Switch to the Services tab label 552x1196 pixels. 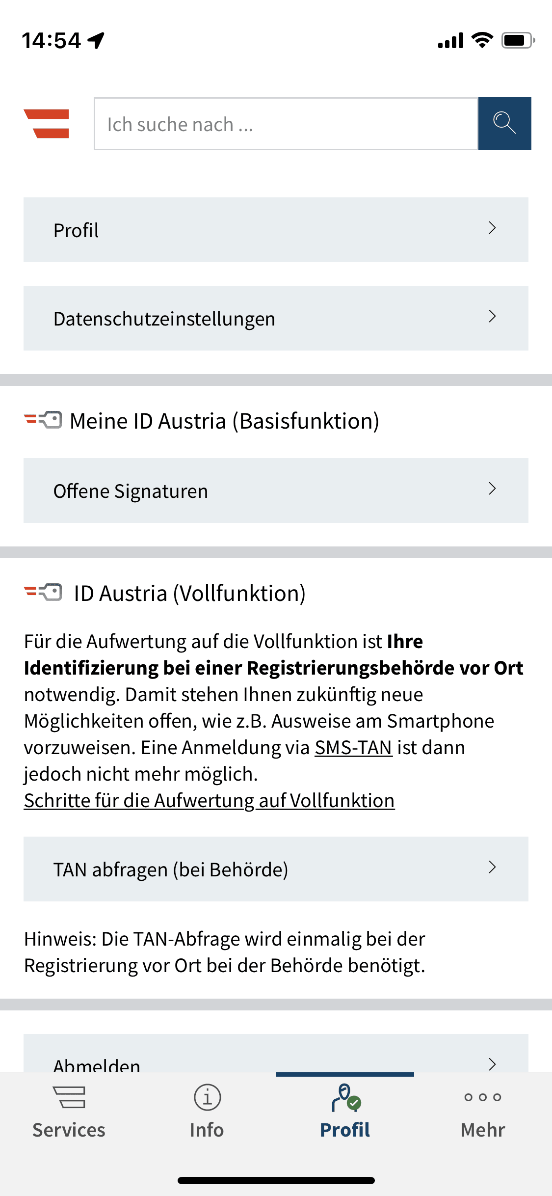[x=69, y=1130]
